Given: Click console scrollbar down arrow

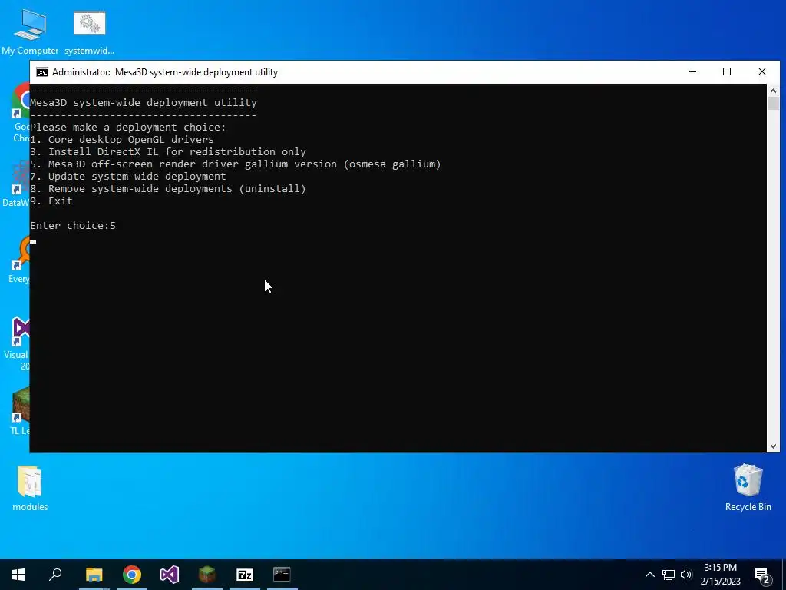Looking at the screenshot, I should point(773,446).
